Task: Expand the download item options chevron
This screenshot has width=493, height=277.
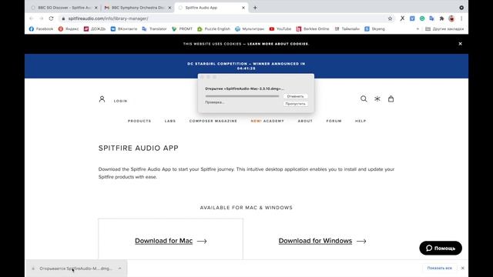Action: [x=120, y=269]
